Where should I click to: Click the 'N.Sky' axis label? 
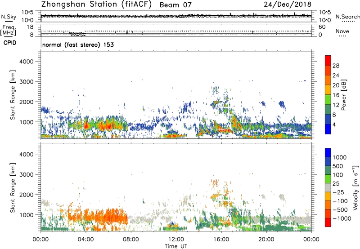pos(9,17)
